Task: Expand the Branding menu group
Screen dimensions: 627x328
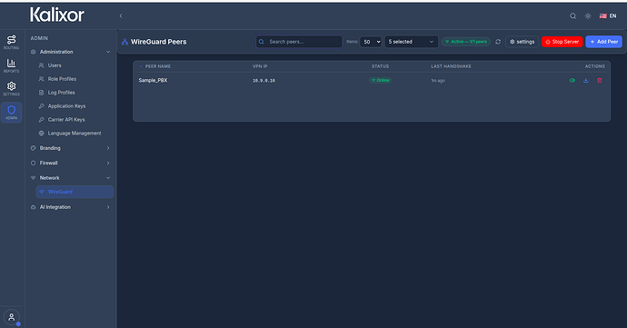Action: [71, 148]
